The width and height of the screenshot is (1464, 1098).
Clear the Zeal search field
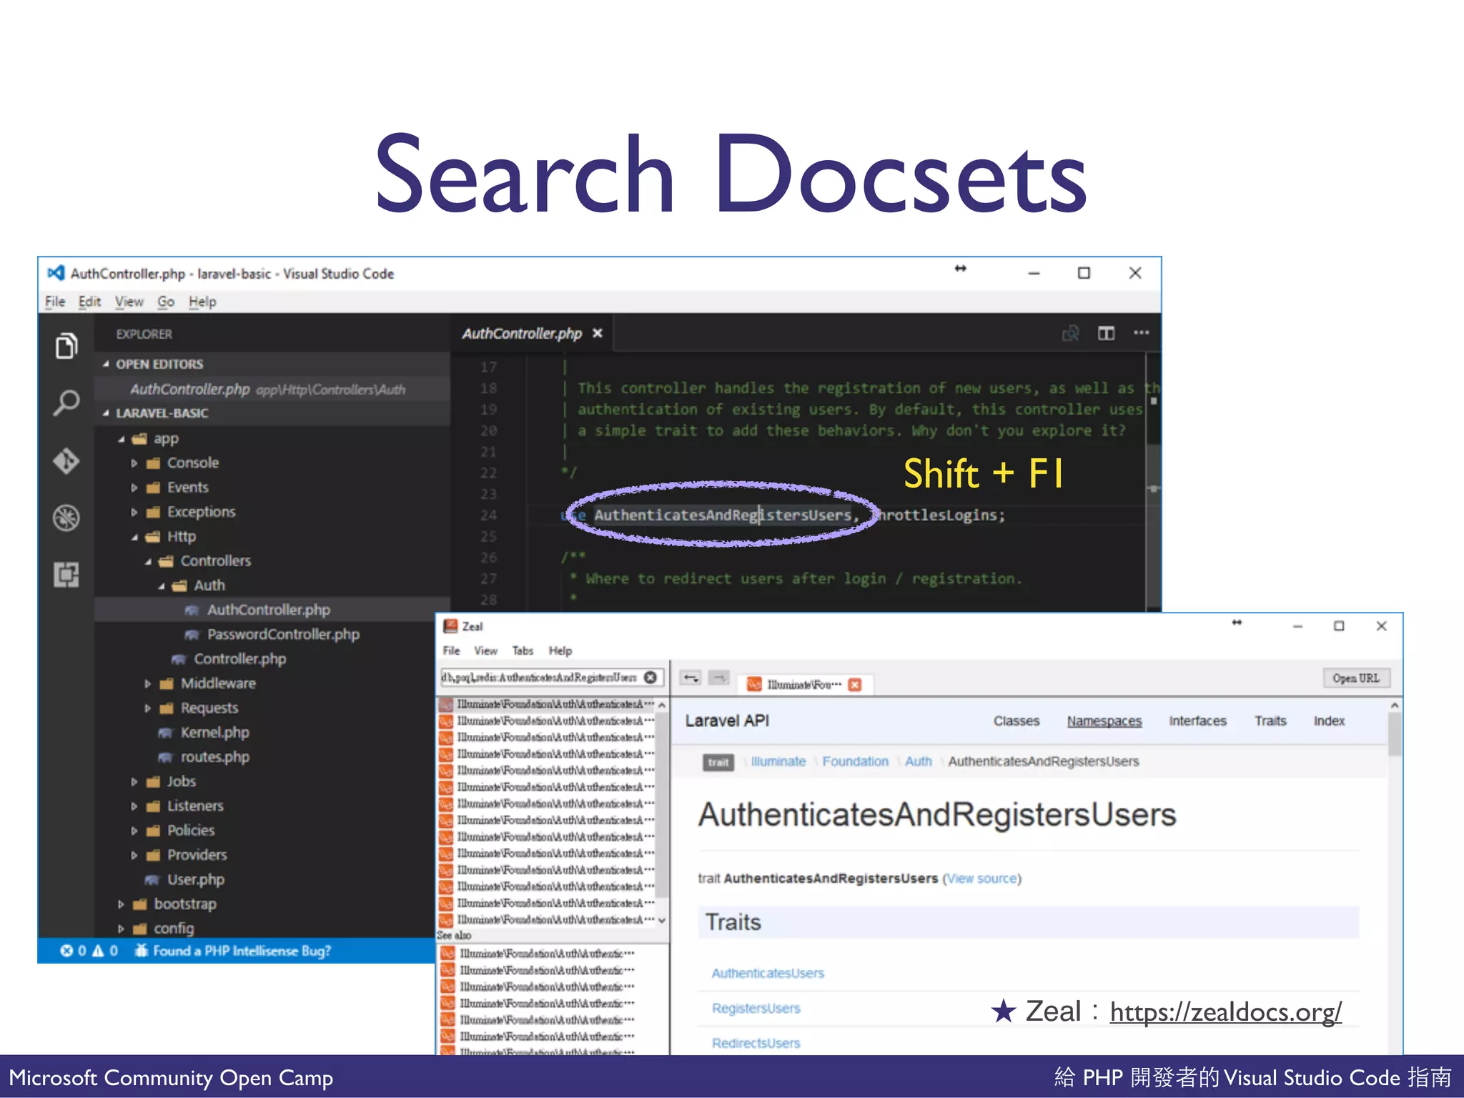coord(651,677)
